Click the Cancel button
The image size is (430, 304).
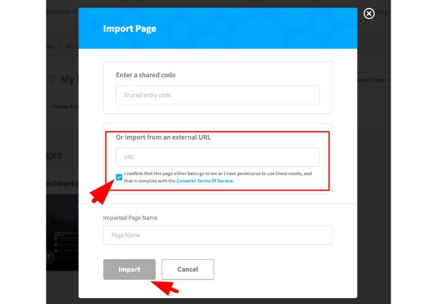[x=187, y=269]
